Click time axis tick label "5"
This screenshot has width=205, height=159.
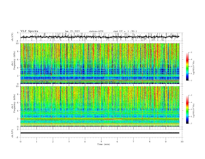[x=101, y=142]
